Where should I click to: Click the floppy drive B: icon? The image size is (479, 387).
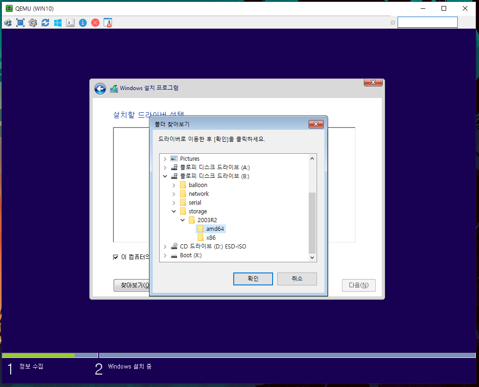(174, 176)
